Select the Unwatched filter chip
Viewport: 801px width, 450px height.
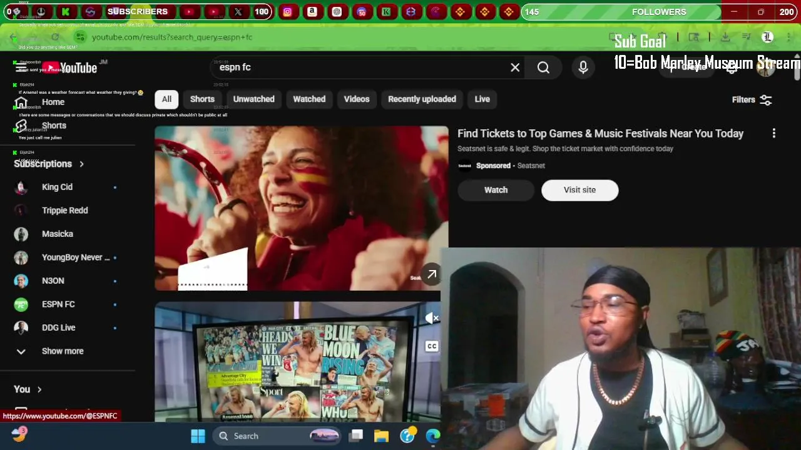(253, 99)
